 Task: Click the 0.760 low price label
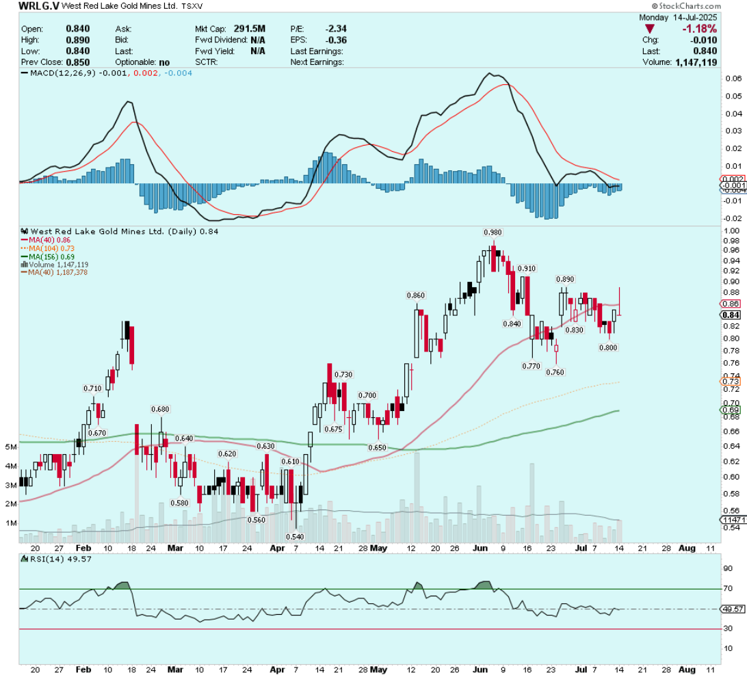555,373
